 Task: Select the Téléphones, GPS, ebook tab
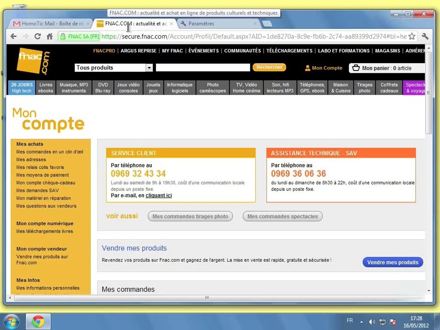(312, 88)
